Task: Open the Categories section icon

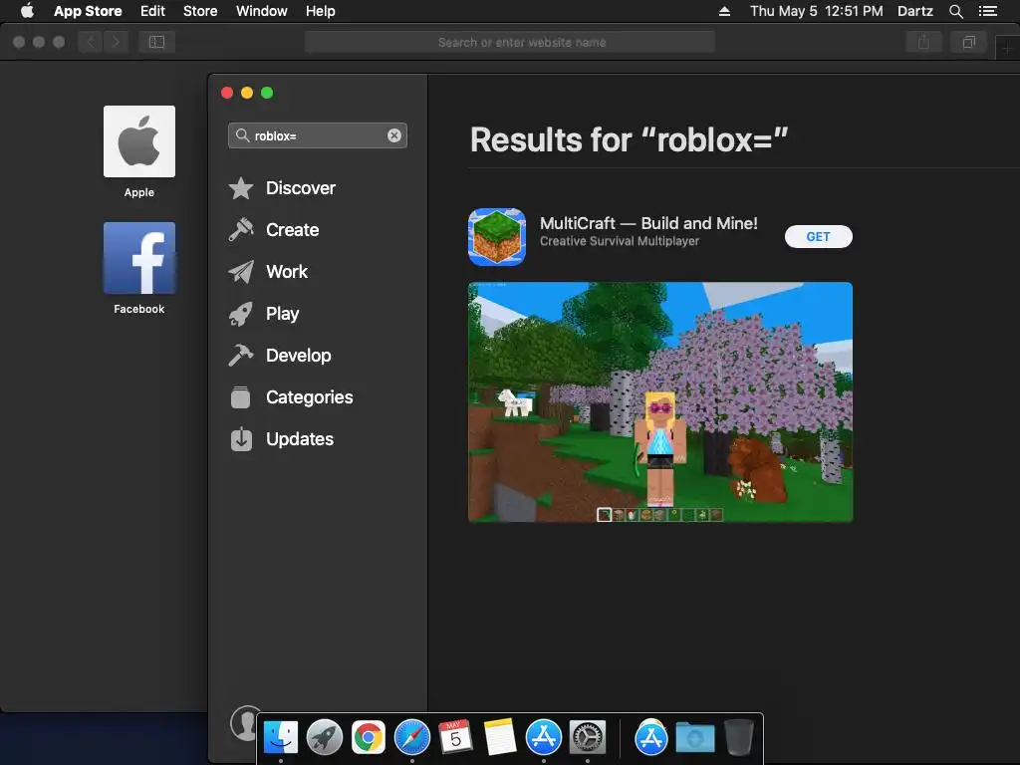Action: pyautogui.click(x=241, y=397)
